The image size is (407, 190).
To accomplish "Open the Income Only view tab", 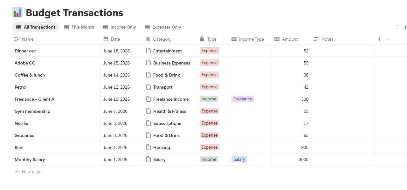I will pyautogui.click(x=120, y=27).
